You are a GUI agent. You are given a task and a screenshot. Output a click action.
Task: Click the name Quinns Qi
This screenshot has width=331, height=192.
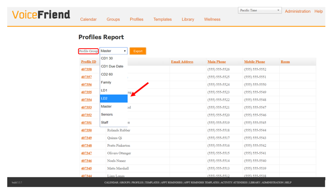pos(114,138)
